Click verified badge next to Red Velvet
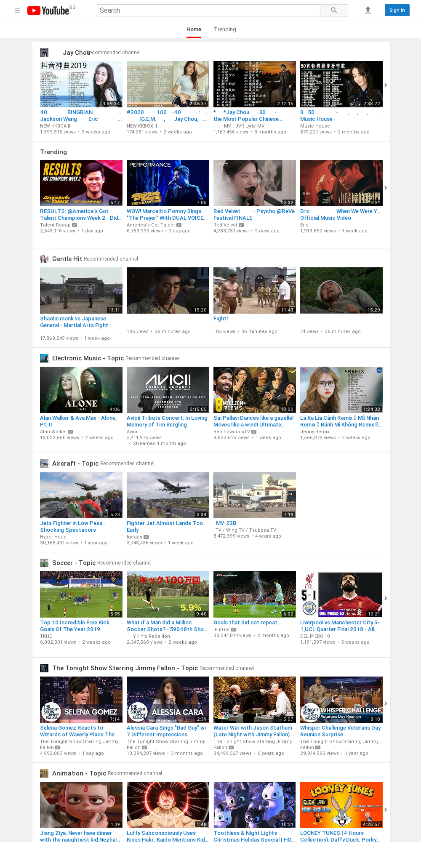 point(241,225)
